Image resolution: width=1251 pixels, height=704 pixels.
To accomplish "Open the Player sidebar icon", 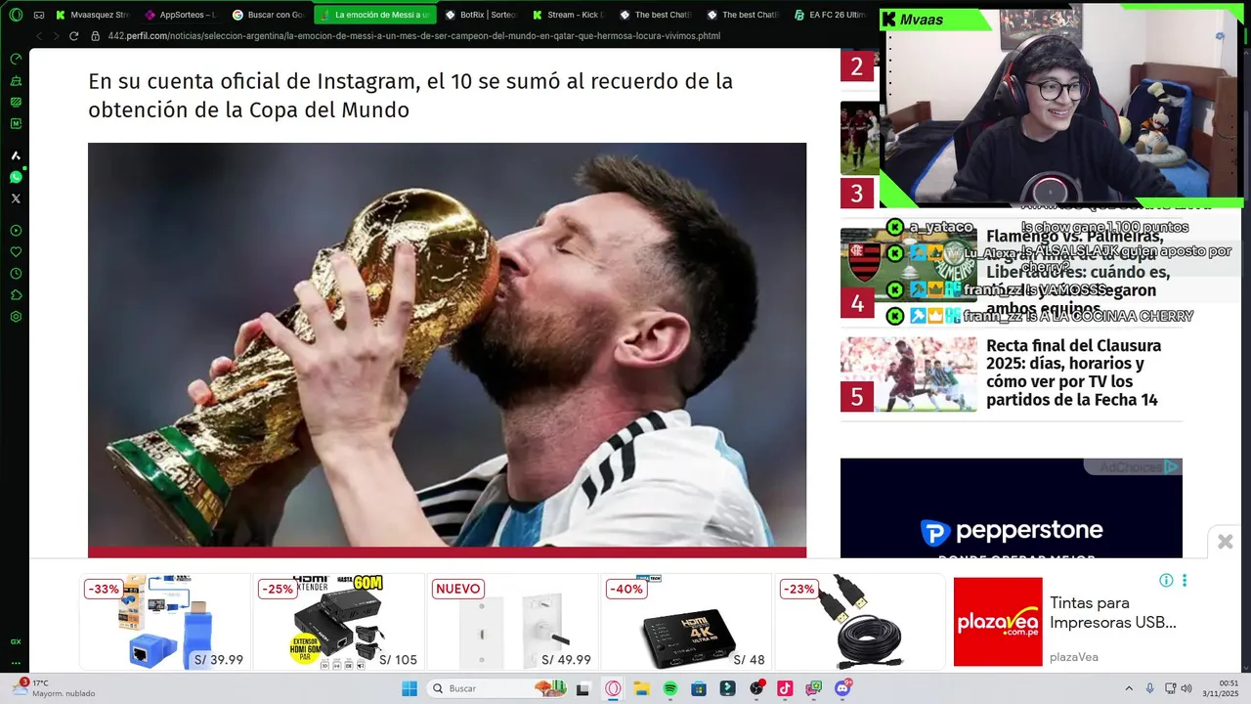I will click(x=16, y=231).
